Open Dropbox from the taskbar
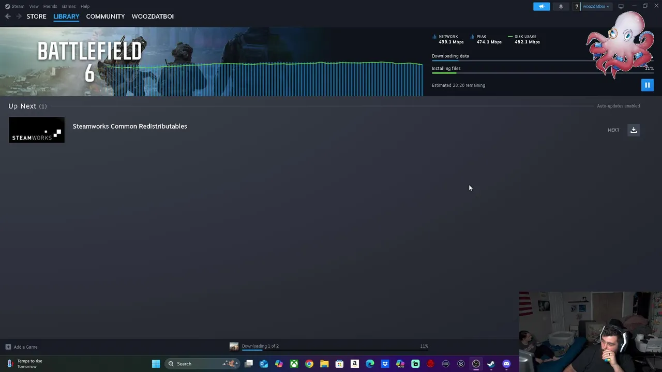This screenshot has width=662, height=372. (x=385, y=364)
